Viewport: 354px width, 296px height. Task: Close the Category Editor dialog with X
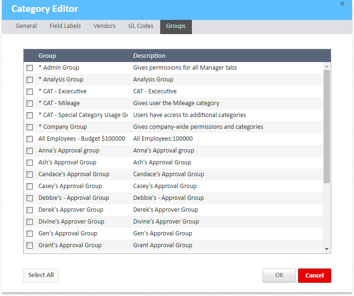coord(342,4)
